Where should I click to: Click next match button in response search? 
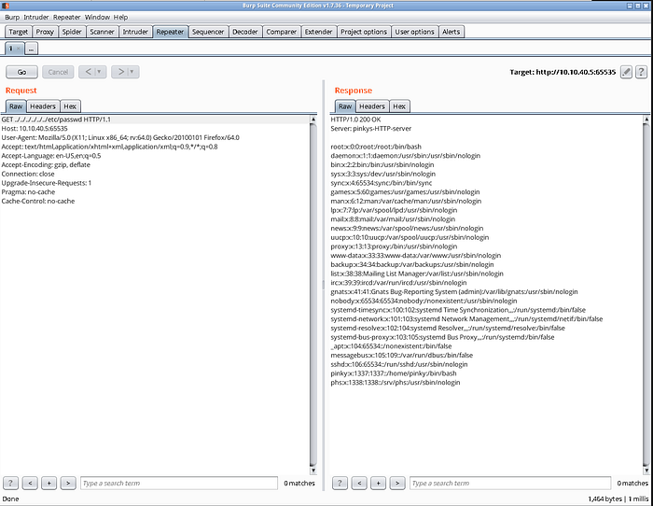pyautogui.click(x=397, y=483)
